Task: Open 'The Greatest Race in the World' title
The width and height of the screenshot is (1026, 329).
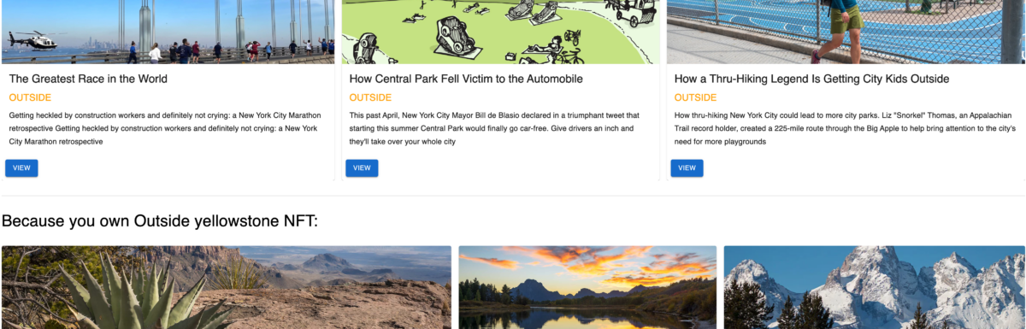Action: pos(88,79)
